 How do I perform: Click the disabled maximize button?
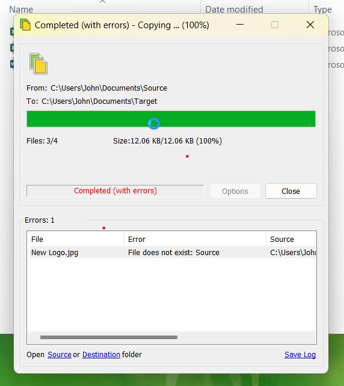(275, 25)
